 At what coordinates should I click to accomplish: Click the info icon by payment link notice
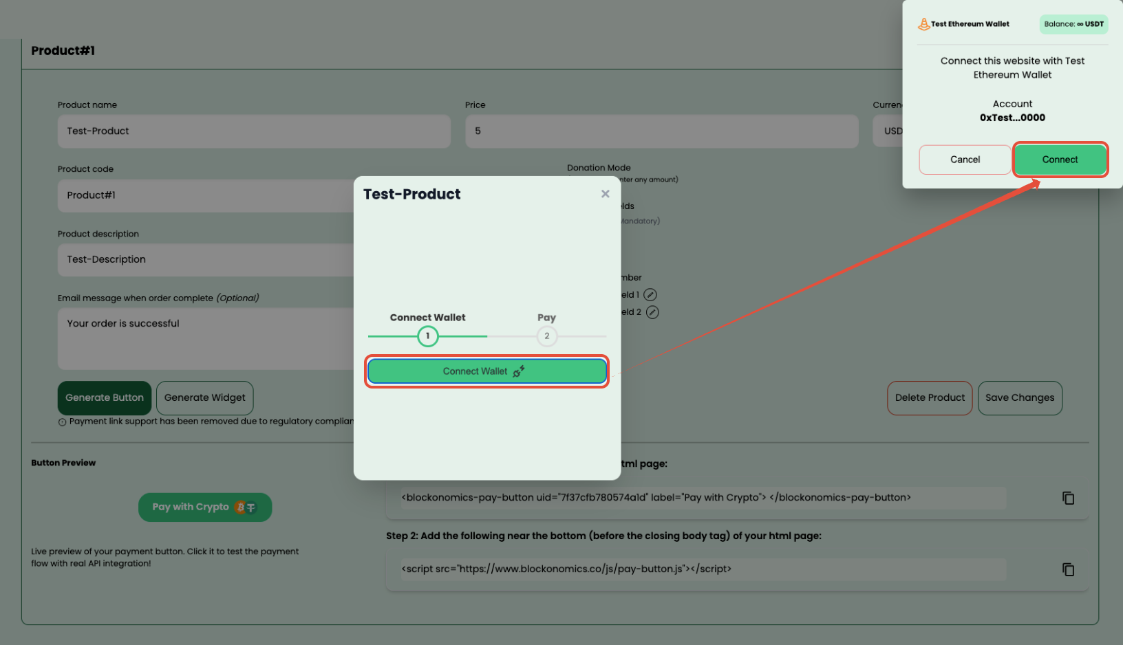[62, 422]
